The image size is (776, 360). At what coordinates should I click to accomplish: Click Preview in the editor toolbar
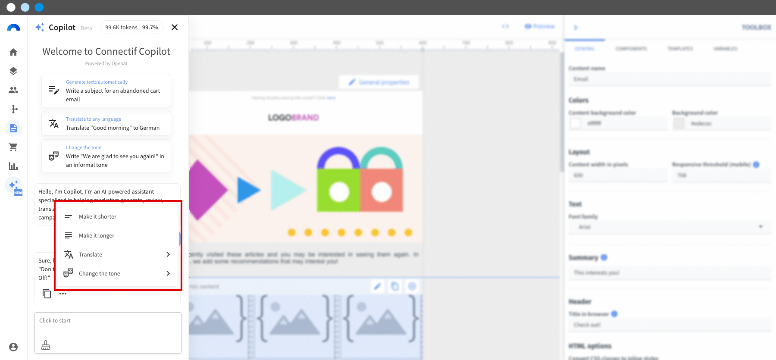click(x=539, y=26)
